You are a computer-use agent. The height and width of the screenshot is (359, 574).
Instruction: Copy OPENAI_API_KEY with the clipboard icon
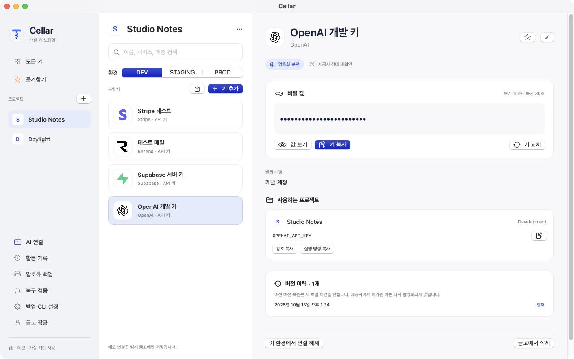(x=539, y=235)
